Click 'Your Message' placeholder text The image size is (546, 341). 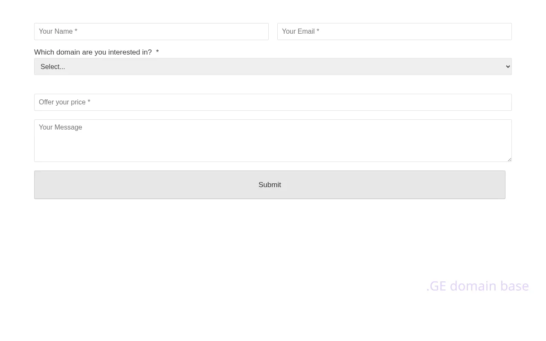pyautogui.click(x=61, y=127)
